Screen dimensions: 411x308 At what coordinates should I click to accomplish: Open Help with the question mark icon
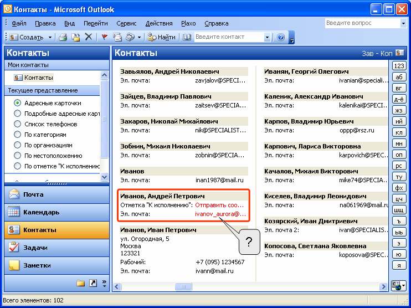(280, 37)
